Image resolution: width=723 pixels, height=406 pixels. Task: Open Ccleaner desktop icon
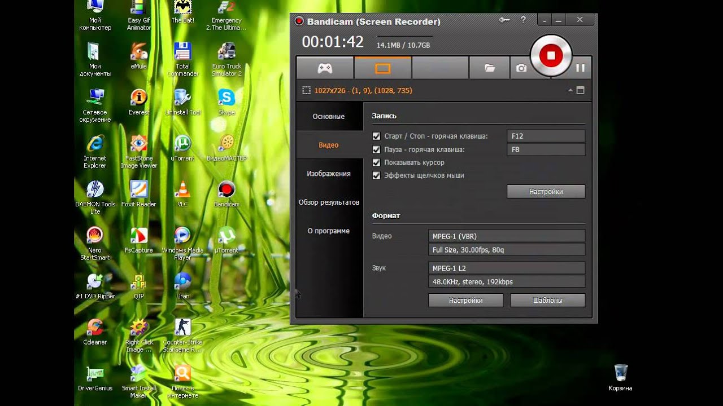(95, 332)
